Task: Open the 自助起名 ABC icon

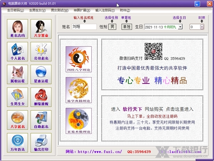Action: 41,120
